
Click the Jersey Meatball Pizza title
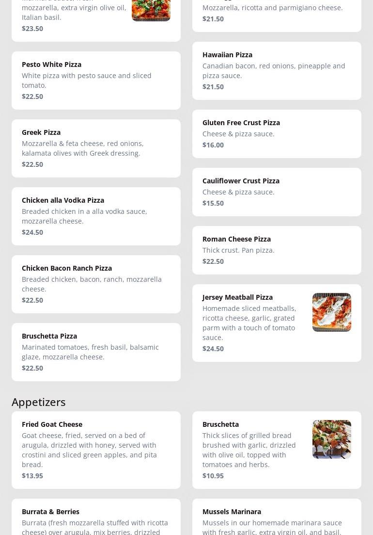click(x=237, y=297)
